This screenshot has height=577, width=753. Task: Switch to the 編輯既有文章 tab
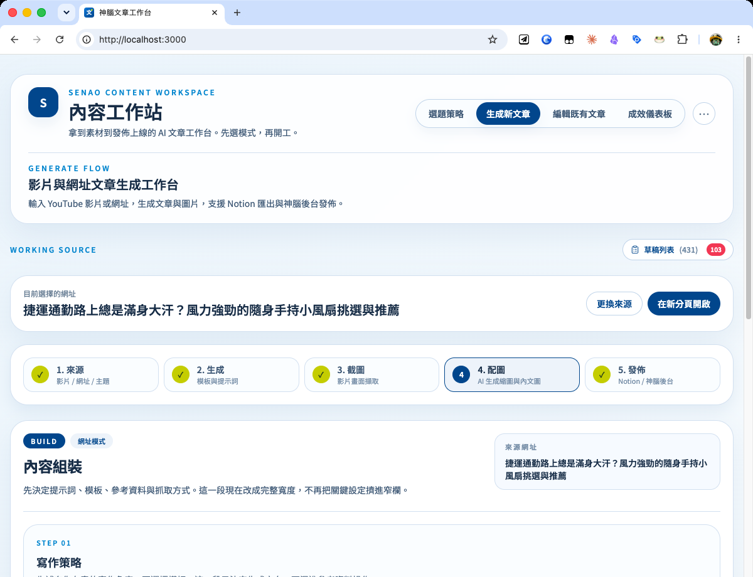579,114
